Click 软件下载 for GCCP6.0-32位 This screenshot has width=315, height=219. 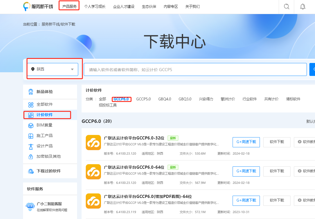click(x=277, y=142)
